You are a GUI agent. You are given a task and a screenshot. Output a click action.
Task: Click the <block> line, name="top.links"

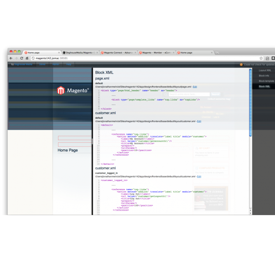pos(156,100)
